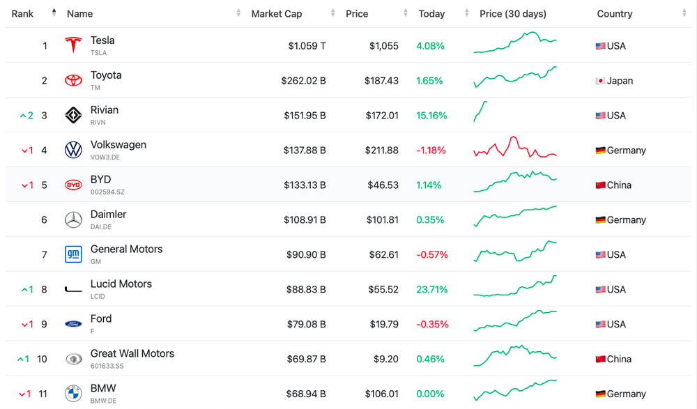Click the Daimler Mercedes star logo
This screenshot has height=409, width=697.
point(73,219)
